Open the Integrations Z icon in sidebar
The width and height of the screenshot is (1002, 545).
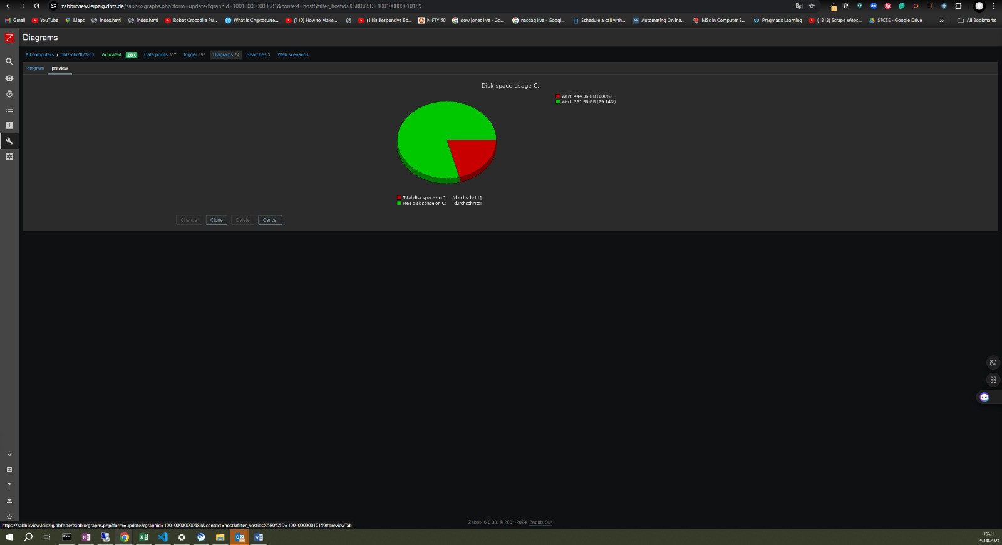pos(9,469)
